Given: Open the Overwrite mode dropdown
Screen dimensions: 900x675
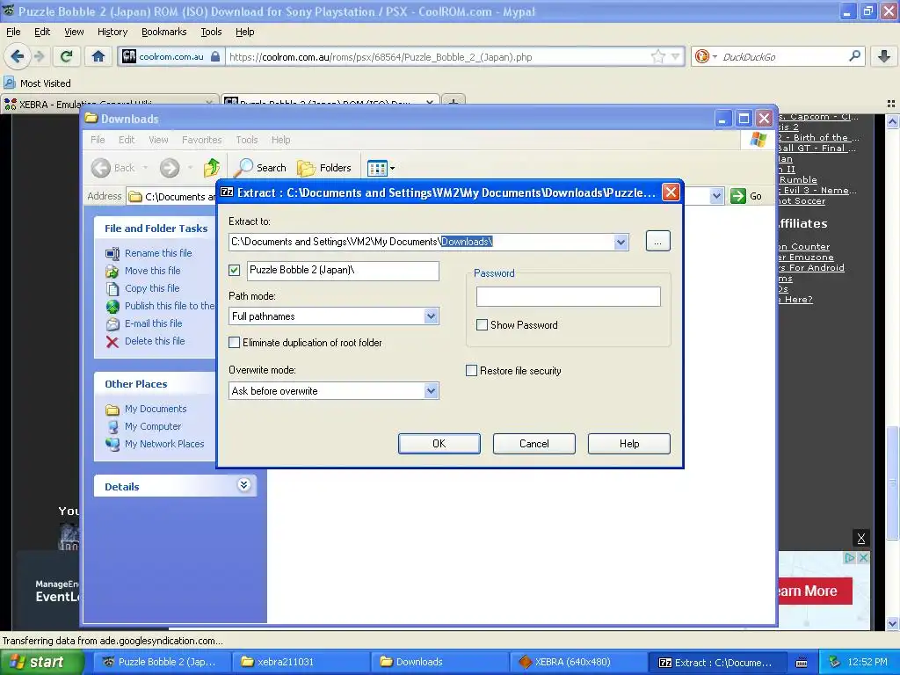Looking at the screenshot, I should 431,391.
